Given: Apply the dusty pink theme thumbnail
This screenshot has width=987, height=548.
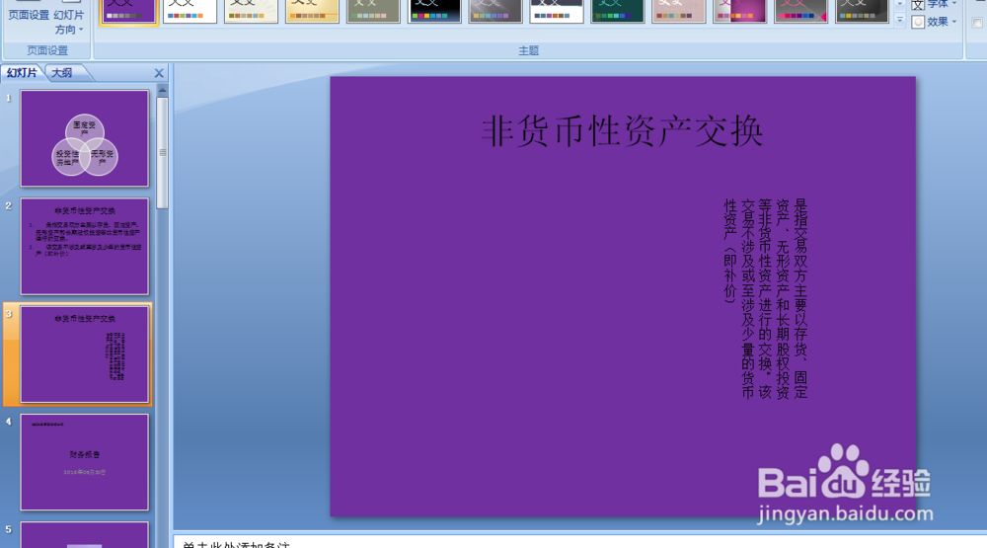Looking at the screenshot, I should [679, 11].
